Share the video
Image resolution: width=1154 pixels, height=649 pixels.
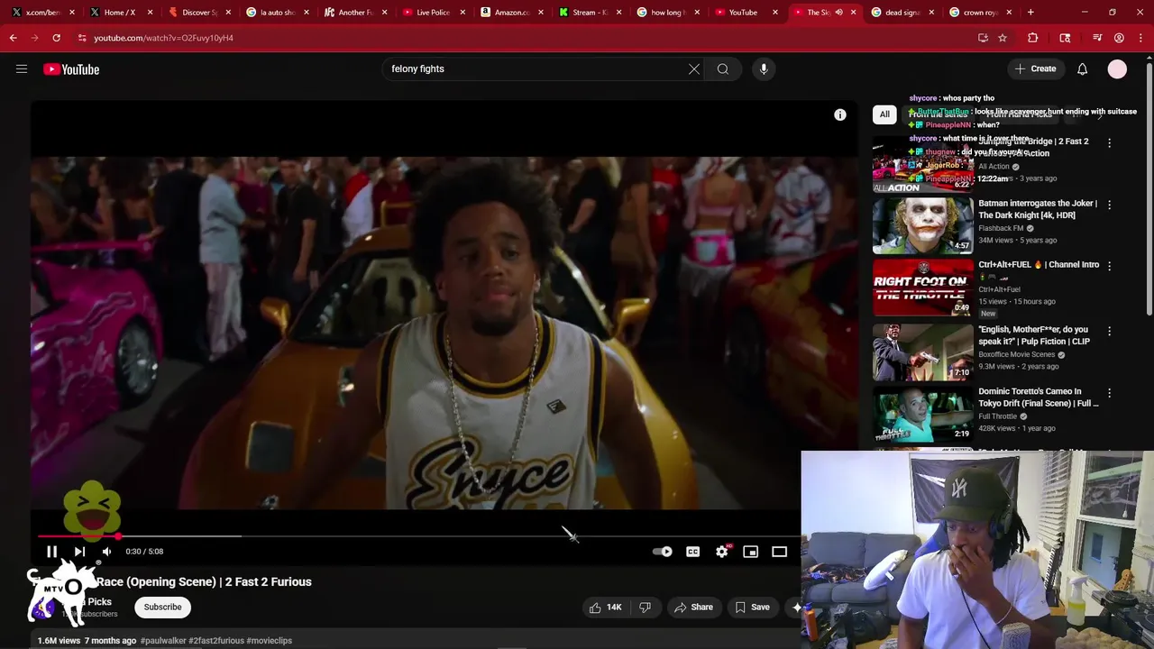click(x=693, y=607)
